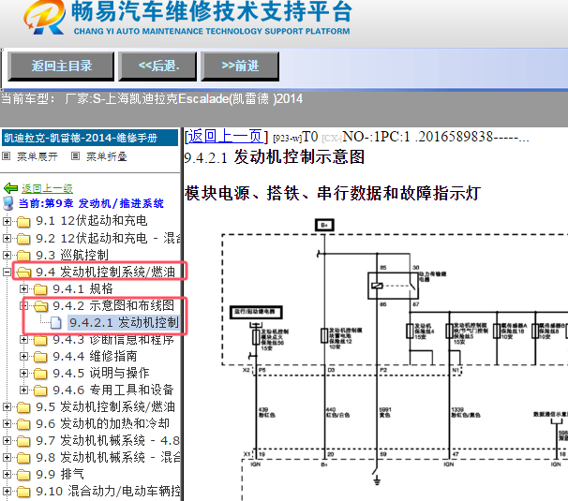This screenshot has width=568, height=501.
Task: Click 菜单展开 to expand the menu
Action: click(37, 156)
